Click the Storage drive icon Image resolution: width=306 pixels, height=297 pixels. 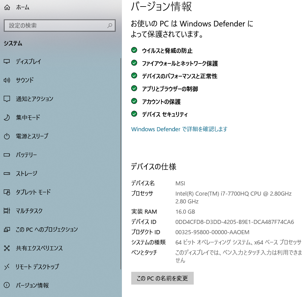point(7,174)
